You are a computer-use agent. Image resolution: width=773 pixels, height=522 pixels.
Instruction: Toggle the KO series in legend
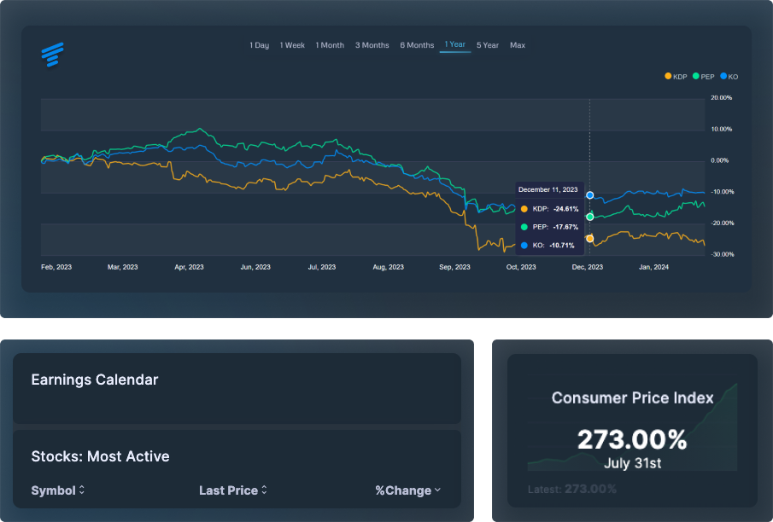729,77
